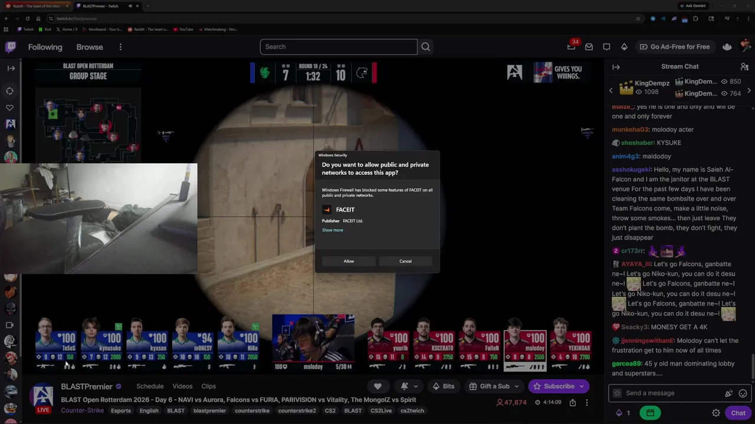Open the Following page

click(x=45, y=47)
